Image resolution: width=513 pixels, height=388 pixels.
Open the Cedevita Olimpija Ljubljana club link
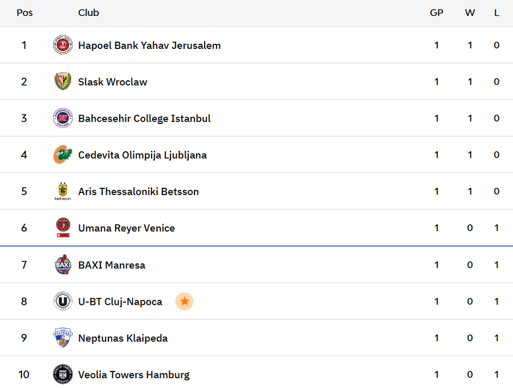(x=142, y=155)
